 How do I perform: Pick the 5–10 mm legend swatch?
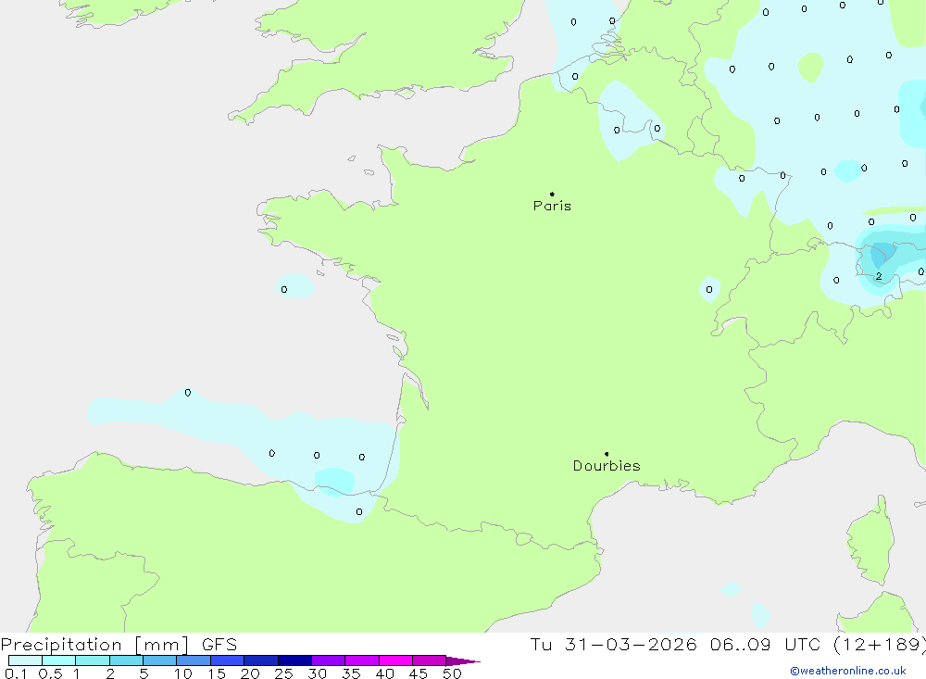(160, 660)
